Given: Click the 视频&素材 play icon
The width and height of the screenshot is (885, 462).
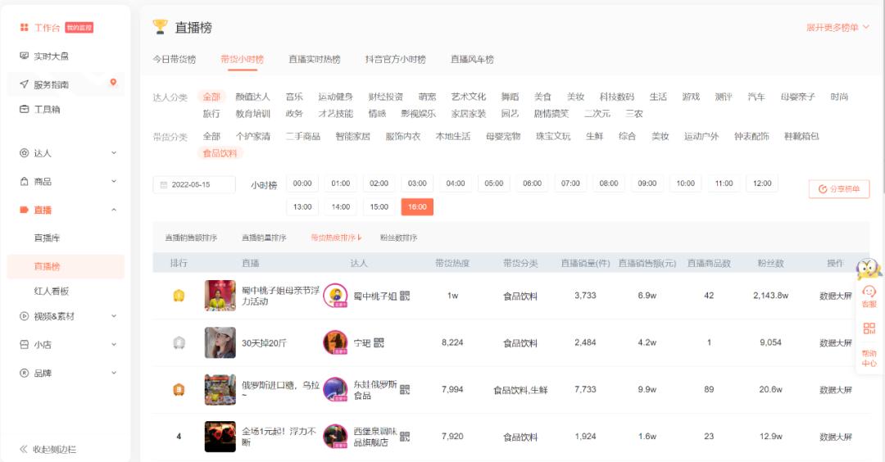Looking at the screenshot, I should click(x=25, y=316).
